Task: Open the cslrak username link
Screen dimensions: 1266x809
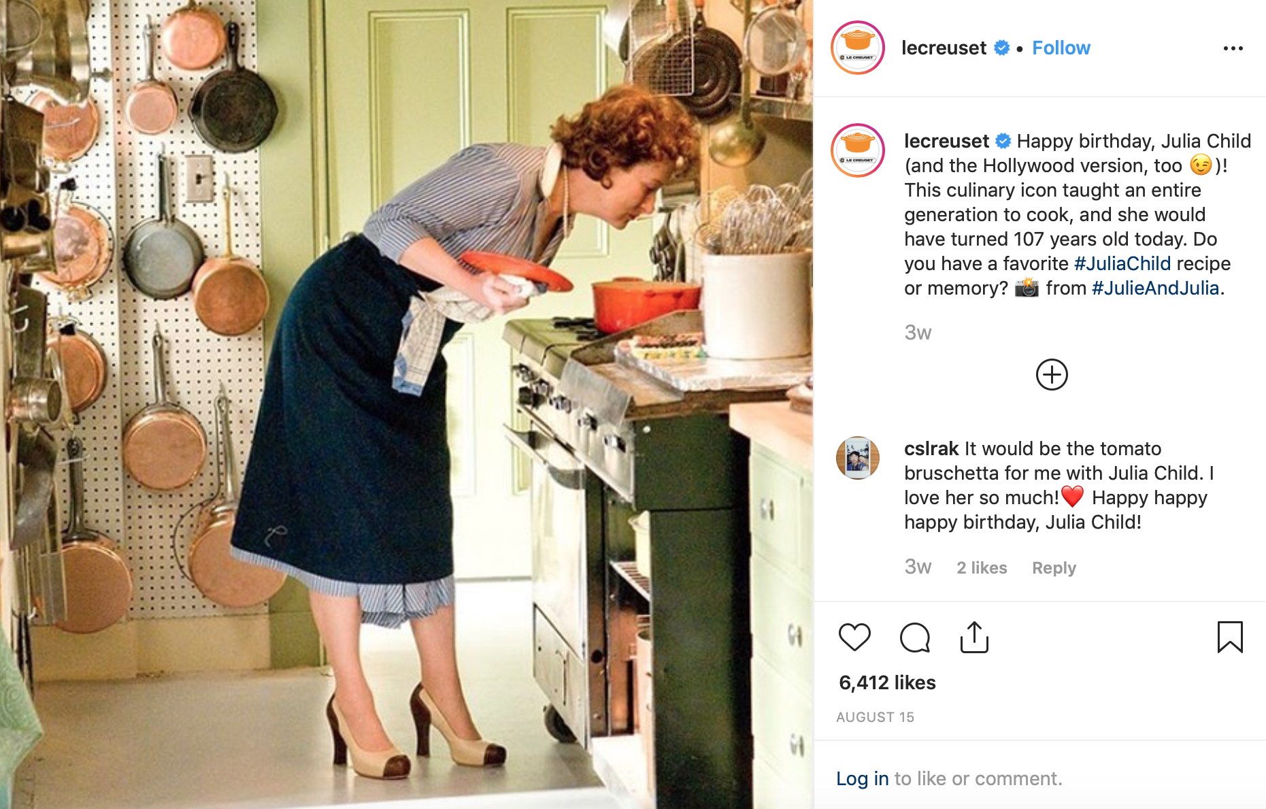Action: pos(931,448)
